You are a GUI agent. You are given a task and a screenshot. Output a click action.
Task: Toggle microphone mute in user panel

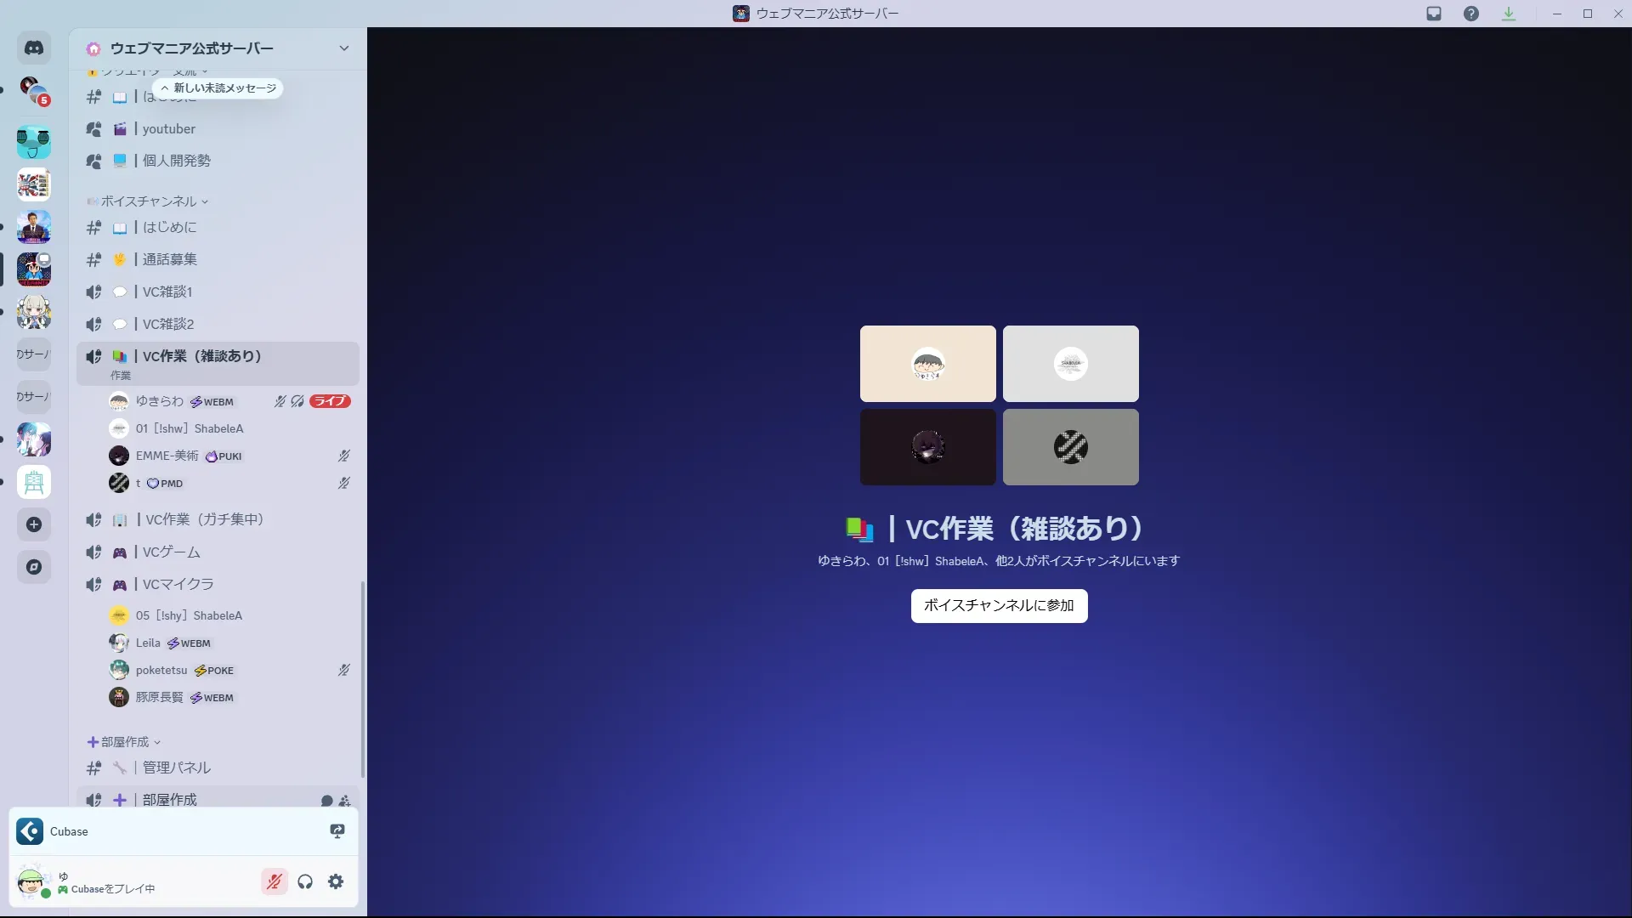pyautogui.click(x=275, y=881)
